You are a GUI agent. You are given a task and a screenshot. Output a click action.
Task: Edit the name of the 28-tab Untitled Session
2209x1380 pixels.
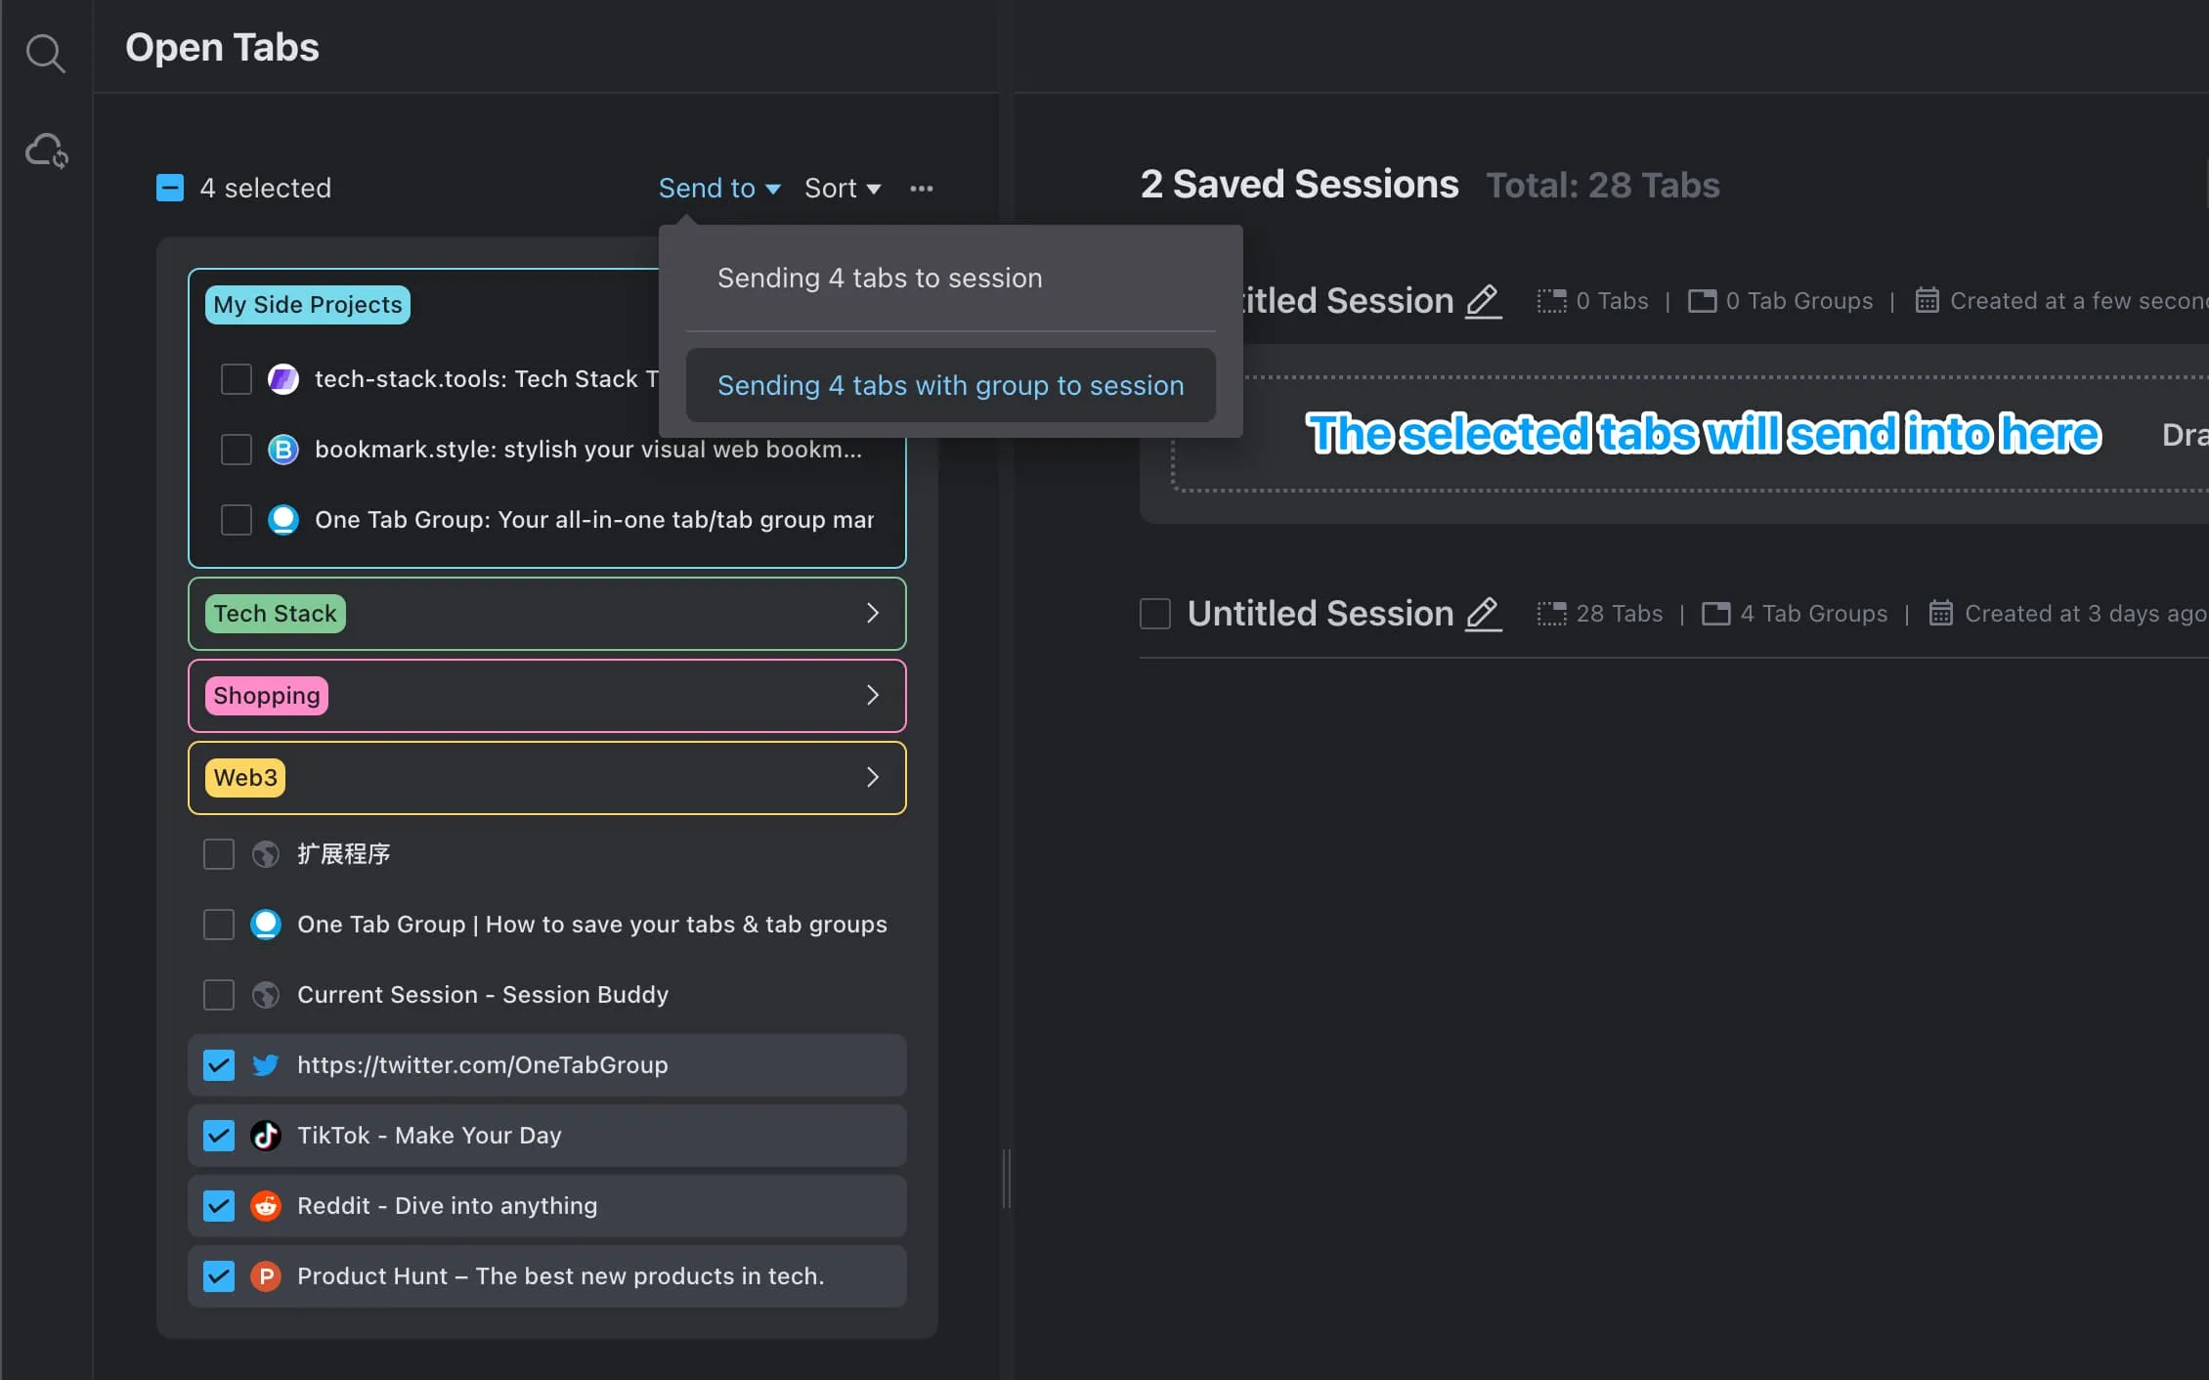(x=1482, y=614)
